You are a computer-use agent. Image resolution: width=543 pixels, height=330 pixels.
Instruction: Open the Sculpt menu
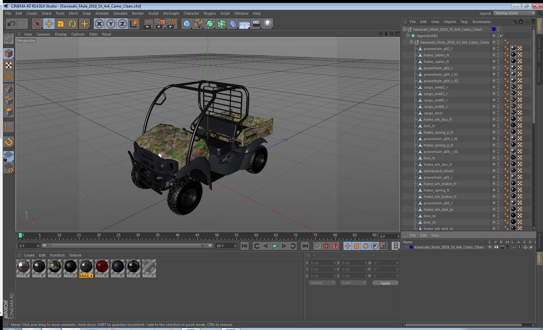click(153, 13)
